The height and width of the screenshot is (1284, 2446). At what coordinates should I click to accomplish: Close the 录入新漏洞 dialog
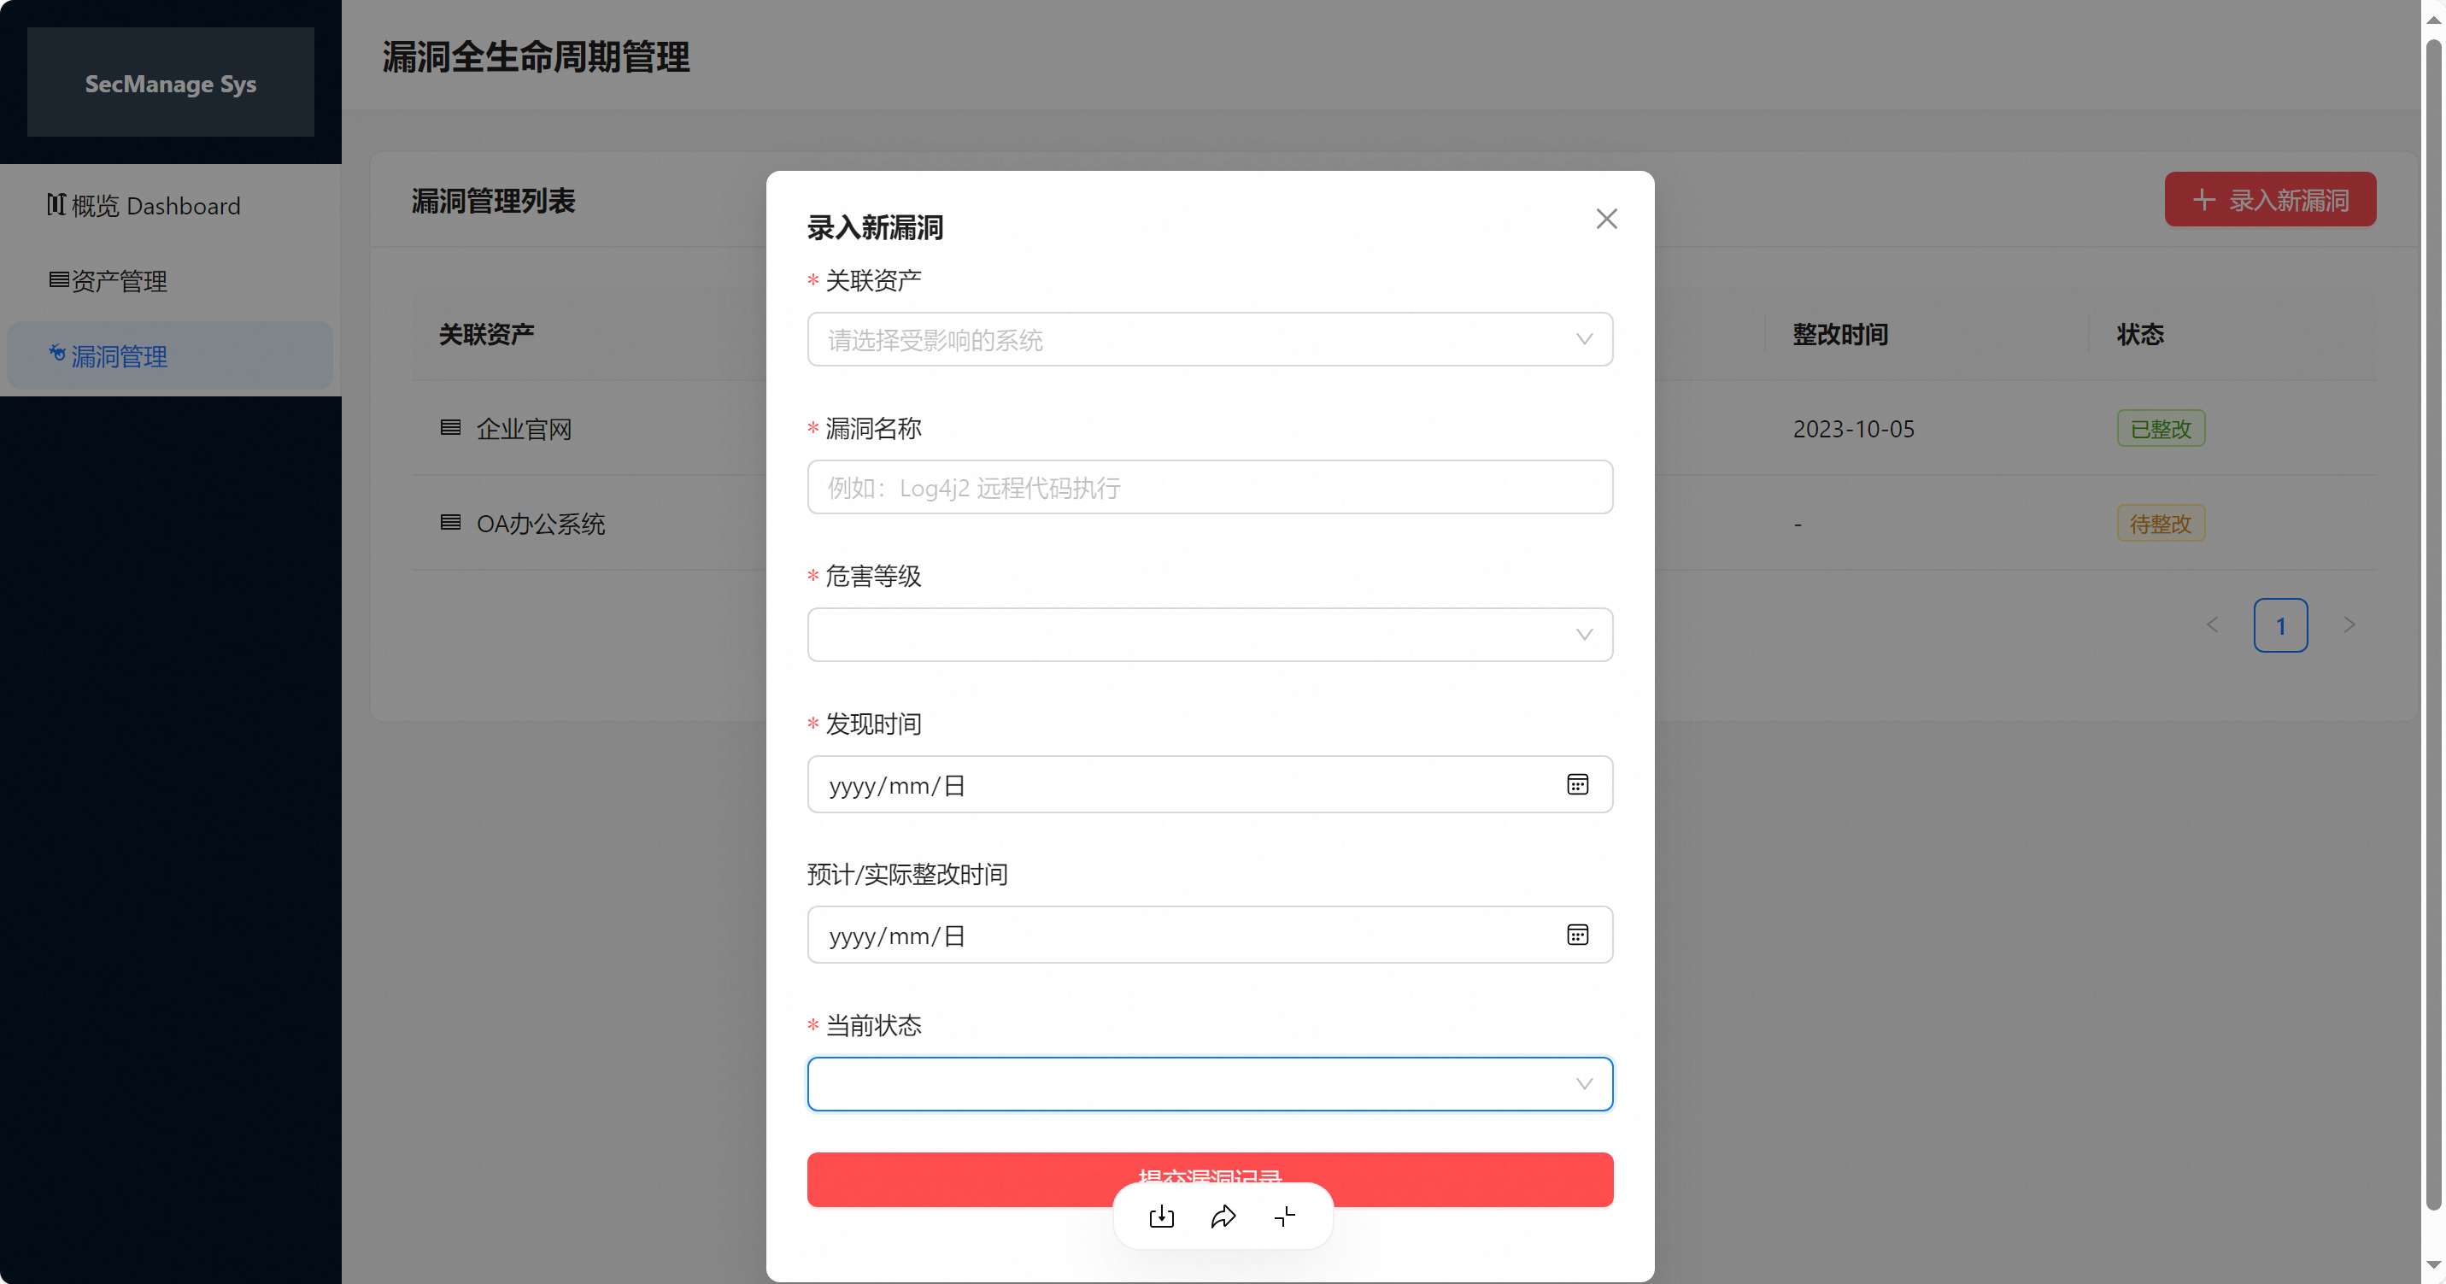click(1605, 220)
